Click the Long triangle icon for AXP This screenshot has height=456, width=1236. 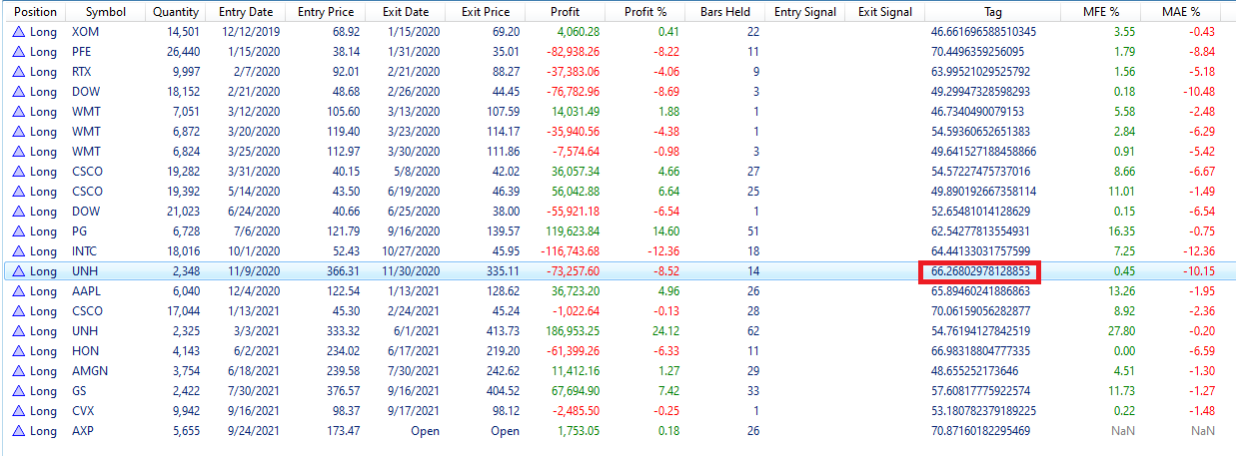[x=17, y=431]
